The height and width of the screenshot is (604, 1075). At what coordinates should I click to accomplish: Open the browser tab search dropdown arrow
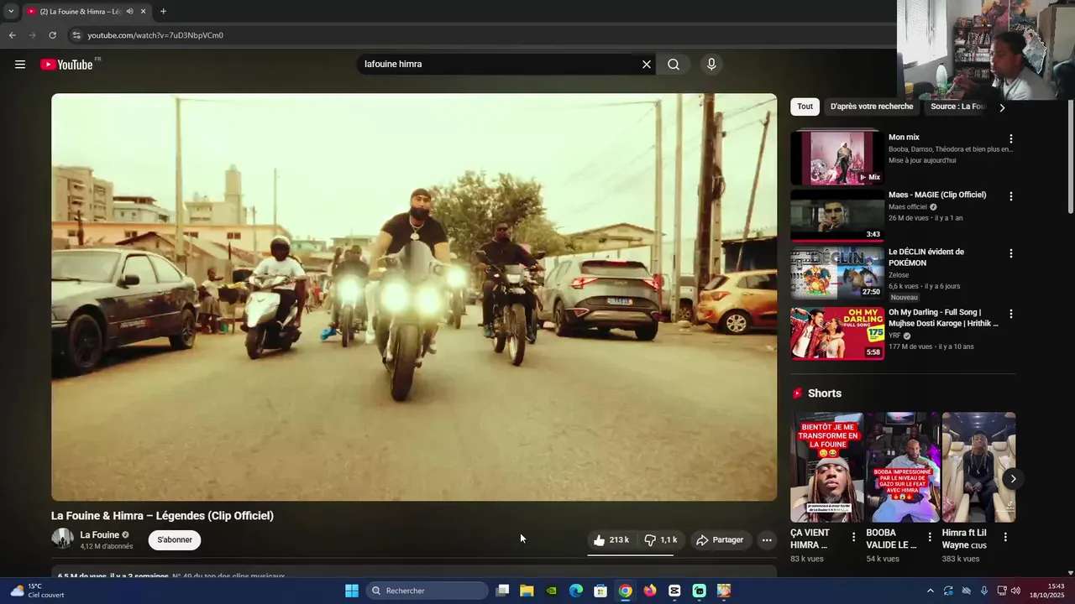[x=10, y=12]
